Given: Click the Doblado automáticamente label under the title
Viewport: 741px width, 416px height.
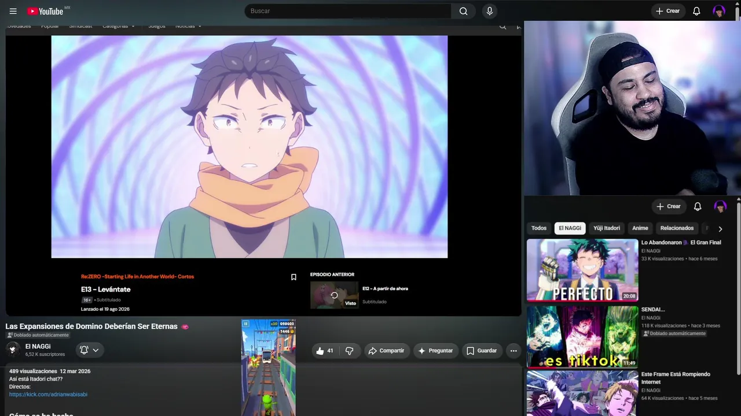Looking at the screenshot, I should pyautogui.click(x=38, y=335).
